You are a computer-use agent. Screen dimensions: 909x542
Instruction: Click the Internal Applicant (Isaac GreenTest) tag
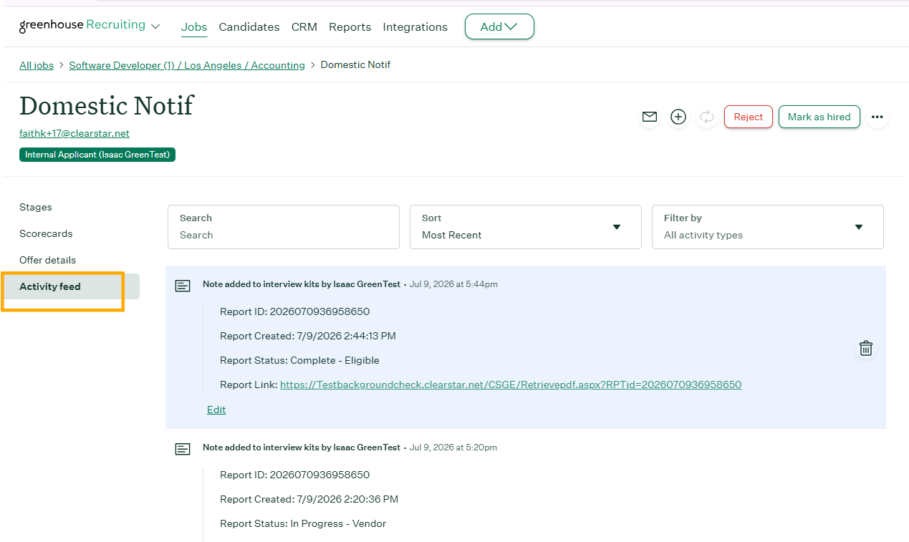click(97, 155)
